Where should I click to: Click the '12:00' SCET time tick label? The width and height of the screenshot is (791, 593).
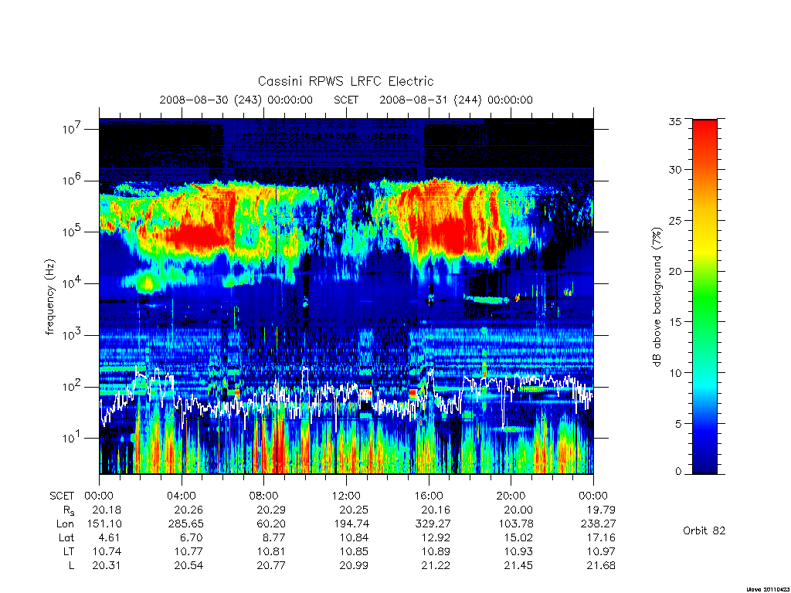[x=346, y=496]
